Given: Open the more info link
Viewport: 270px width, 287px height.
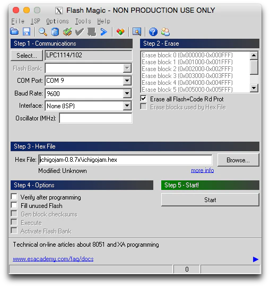Looking at the screenshot, I should point(203,170).
